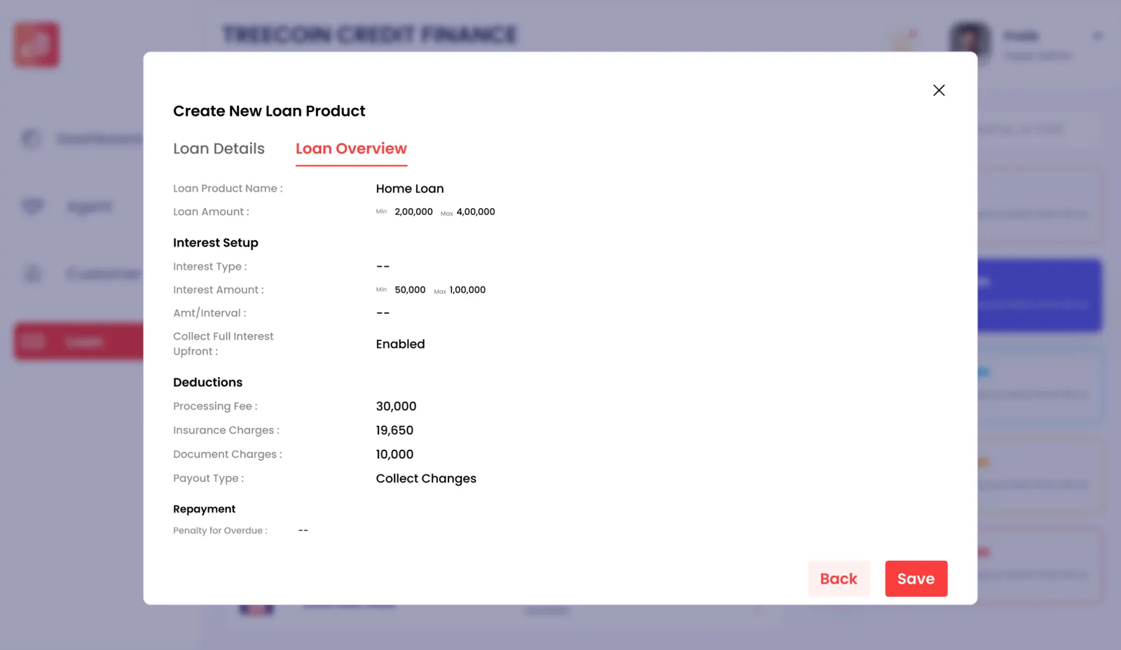Image resolution: width=1121 pixels, height=650 pixels.
Task: Click the Penalty for Overdue label
Action: pos(220,530)
